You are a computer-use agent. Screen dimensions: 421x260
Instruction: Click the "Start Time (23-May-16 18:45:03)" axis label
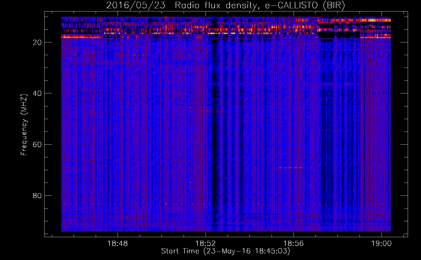pos(226,251)
